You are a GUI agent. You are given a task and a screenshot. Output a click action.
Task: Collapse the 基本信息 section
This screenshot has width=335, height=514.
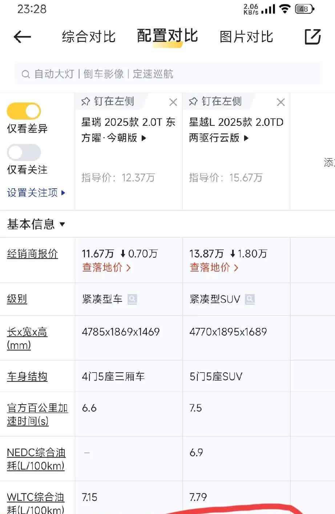[35, 224]
